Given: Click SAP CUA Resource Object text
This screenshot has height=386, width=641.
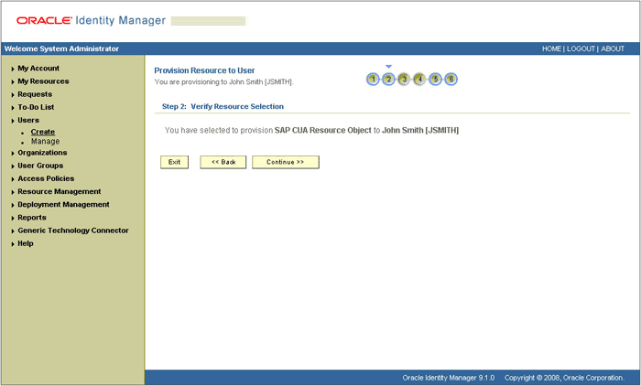Looking at the screenshot, I should tap(323, 130).
